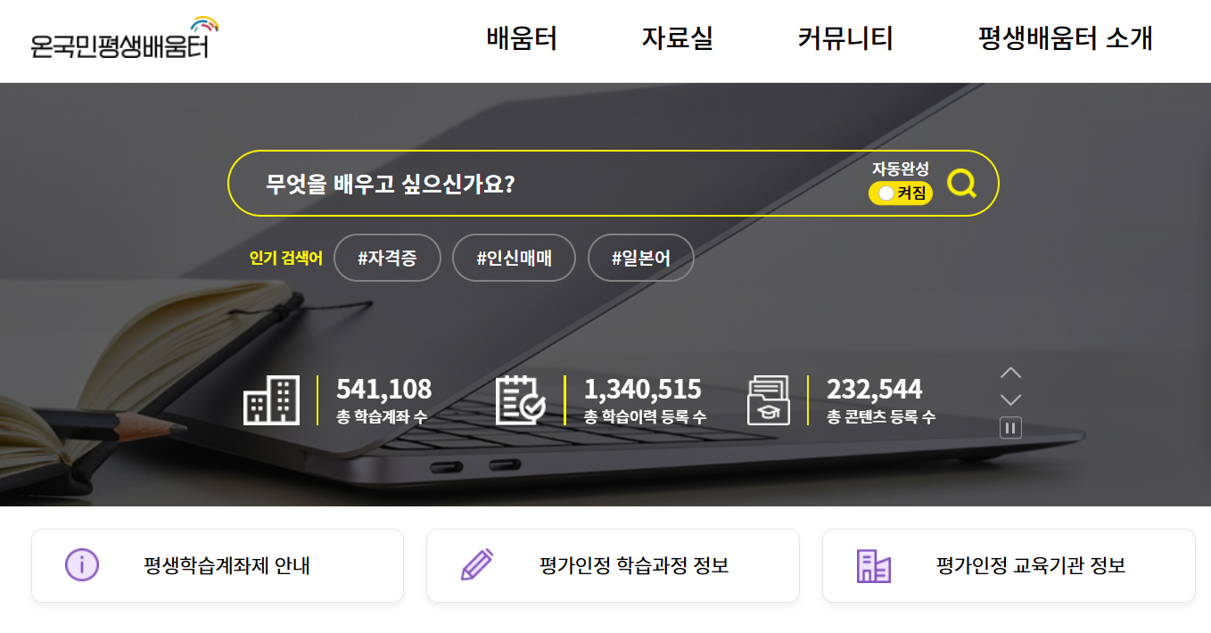Click the info circle icon for 평생학습계좌제 안내
The image size is (1211, 633).
click(x=82, y=564)
